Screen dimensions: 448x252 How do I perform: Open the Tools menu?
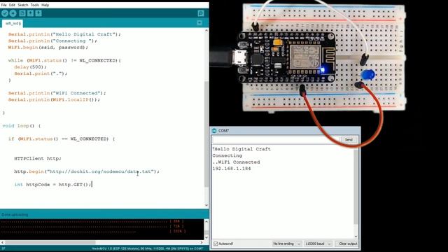(34, 5)
